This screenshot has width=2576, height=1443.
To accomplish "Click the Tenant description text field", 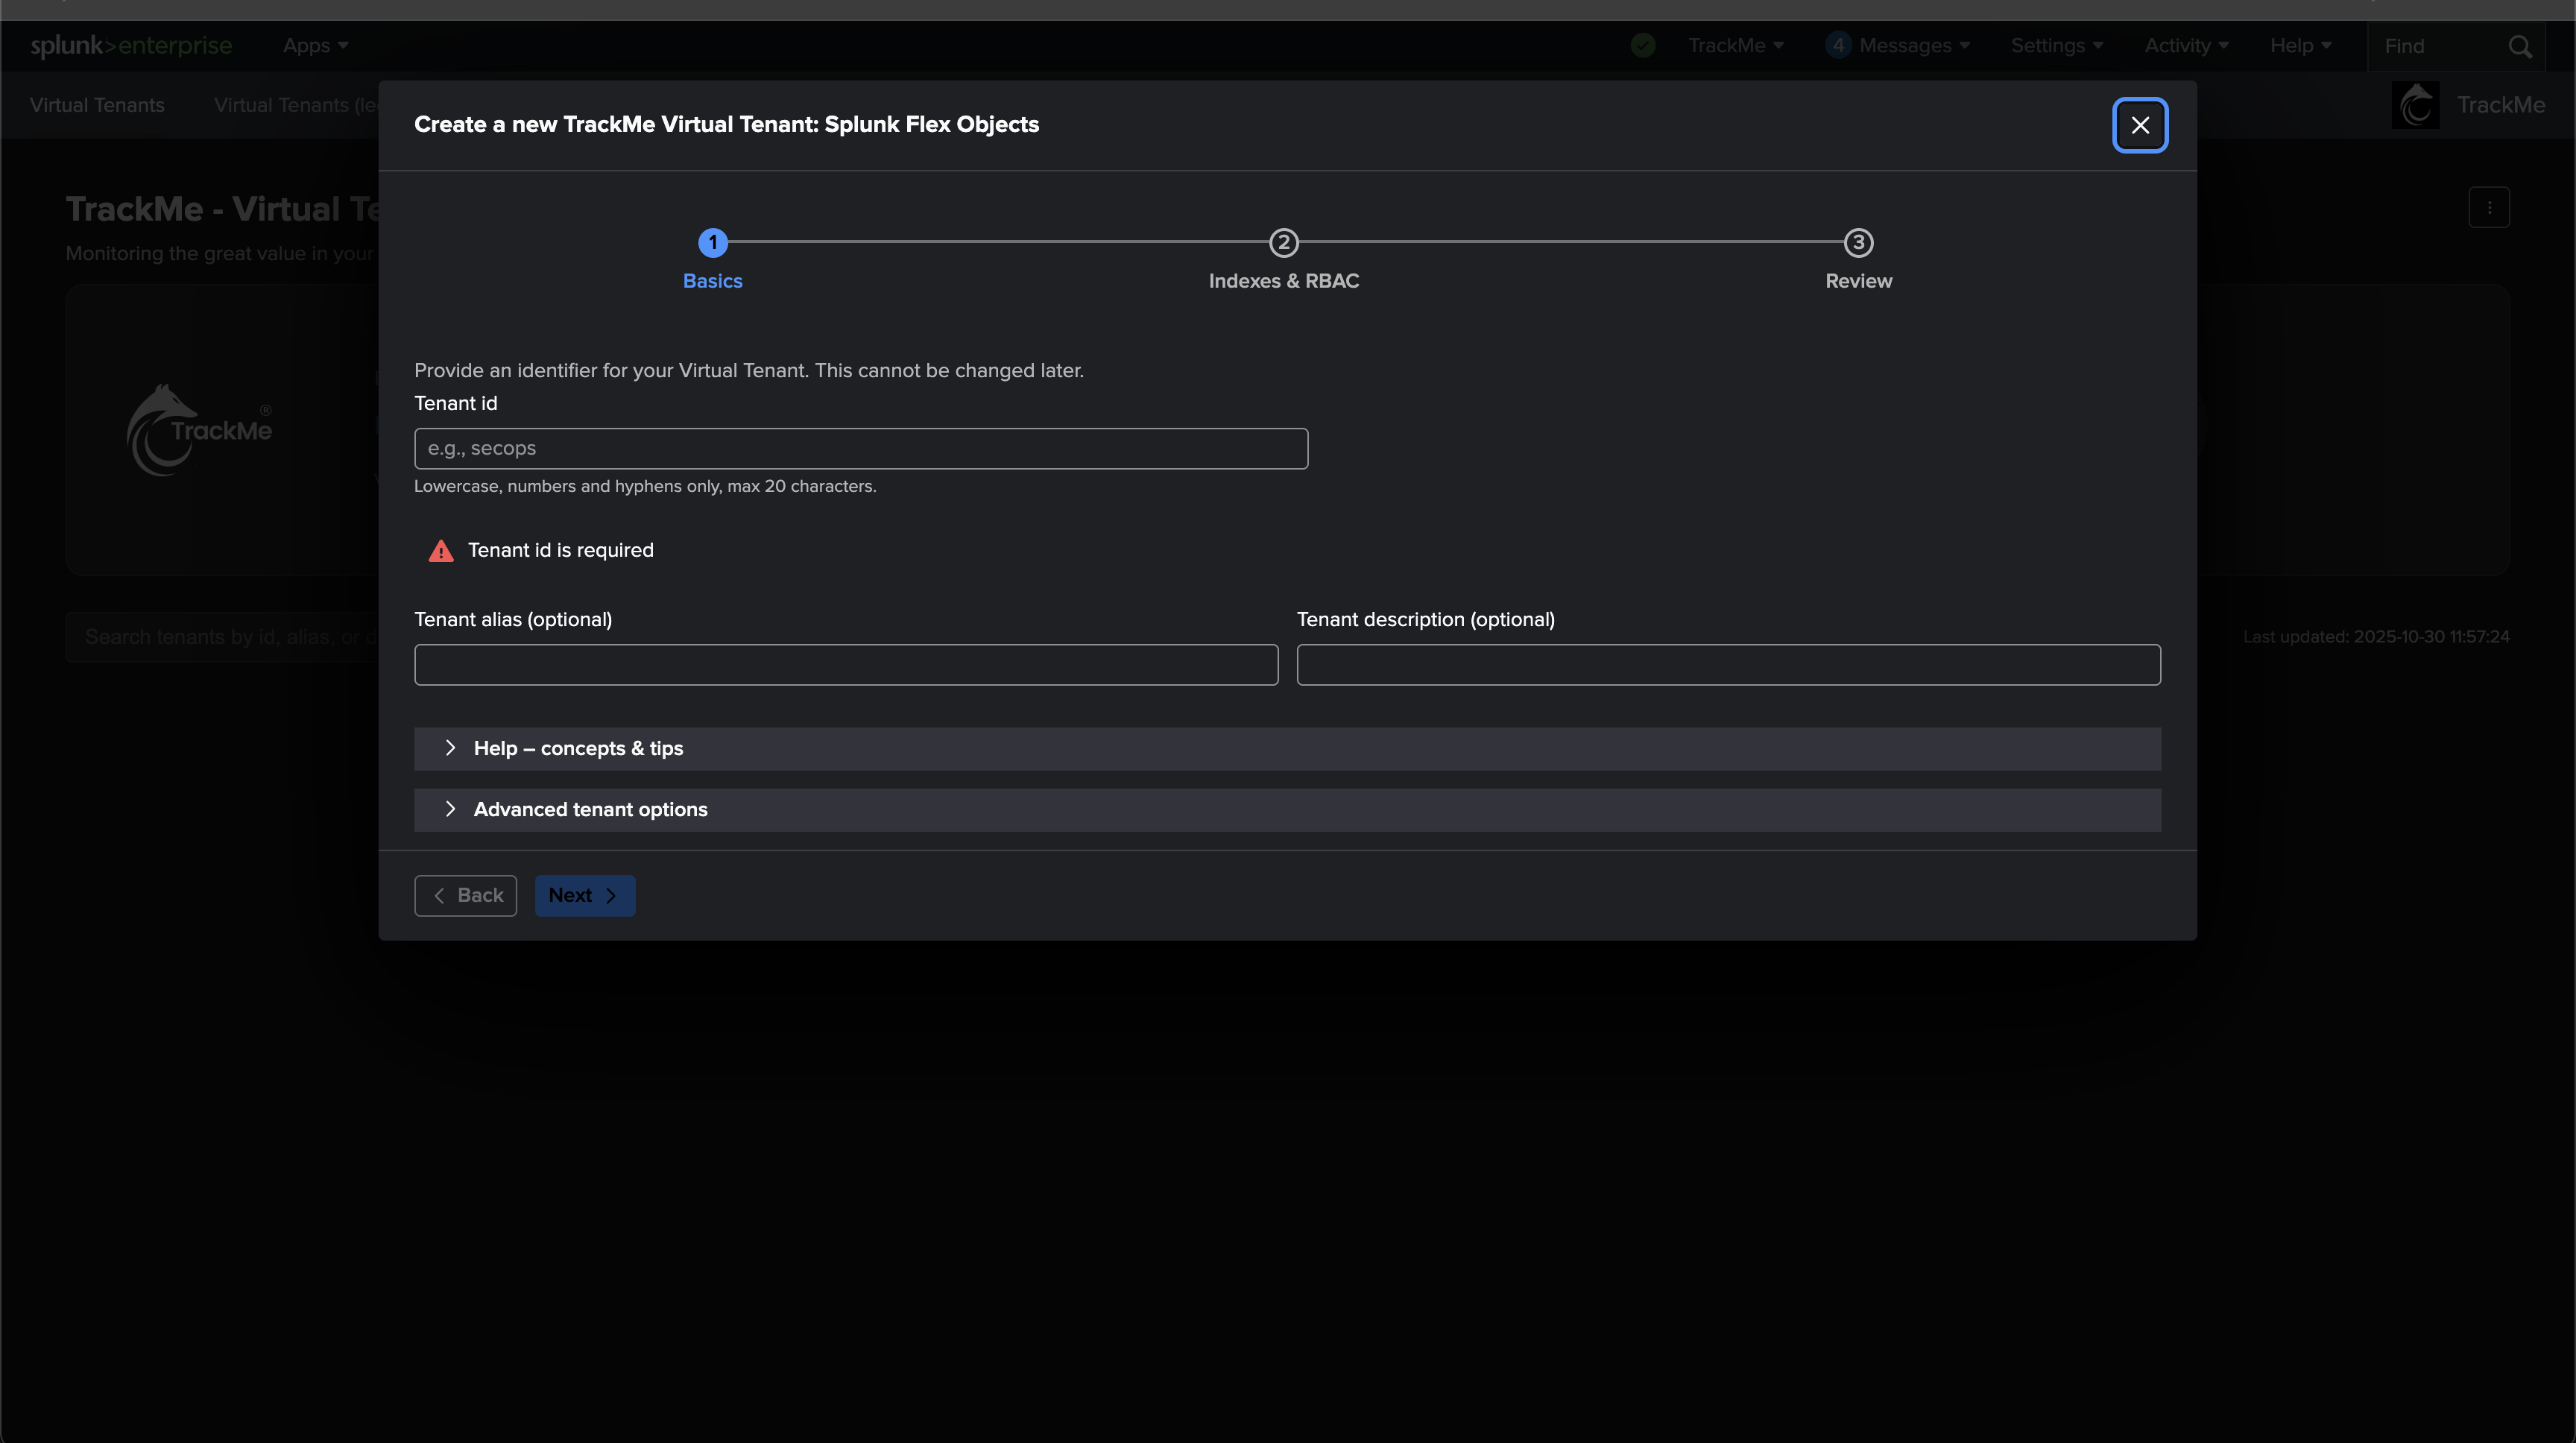I will tap(1728, 664).
